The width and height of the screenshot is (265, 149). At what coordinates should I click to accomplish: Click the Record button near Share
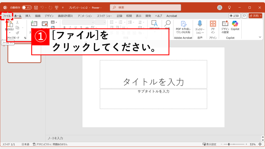tap(234, 16)
